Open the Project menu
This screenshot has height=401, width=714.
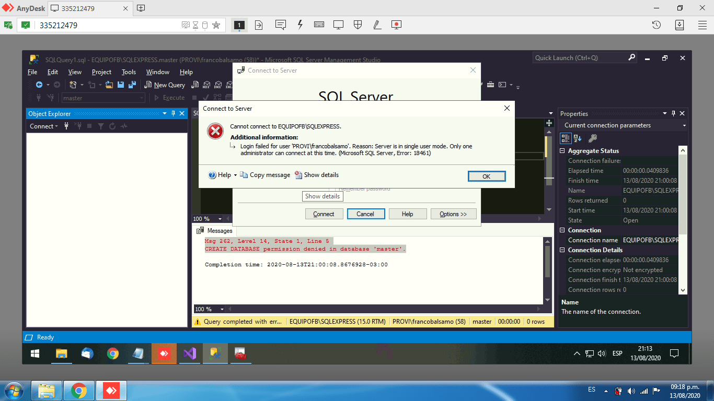click(101, 72)
